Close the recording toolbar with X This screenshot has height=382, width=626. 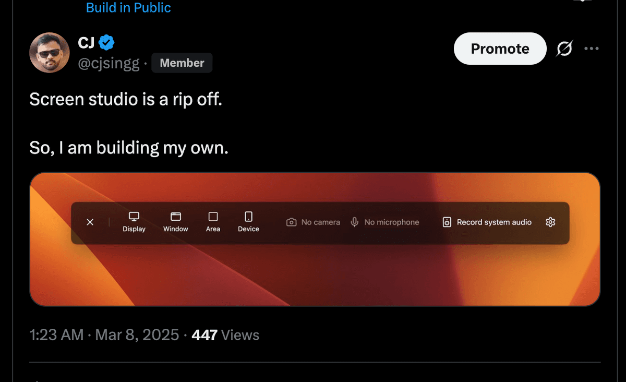90,222
